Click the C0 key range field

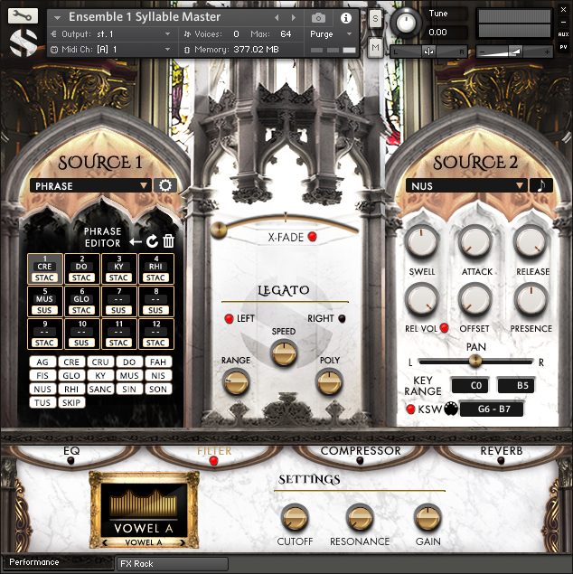pyautogui.click(x=470, y=386)
